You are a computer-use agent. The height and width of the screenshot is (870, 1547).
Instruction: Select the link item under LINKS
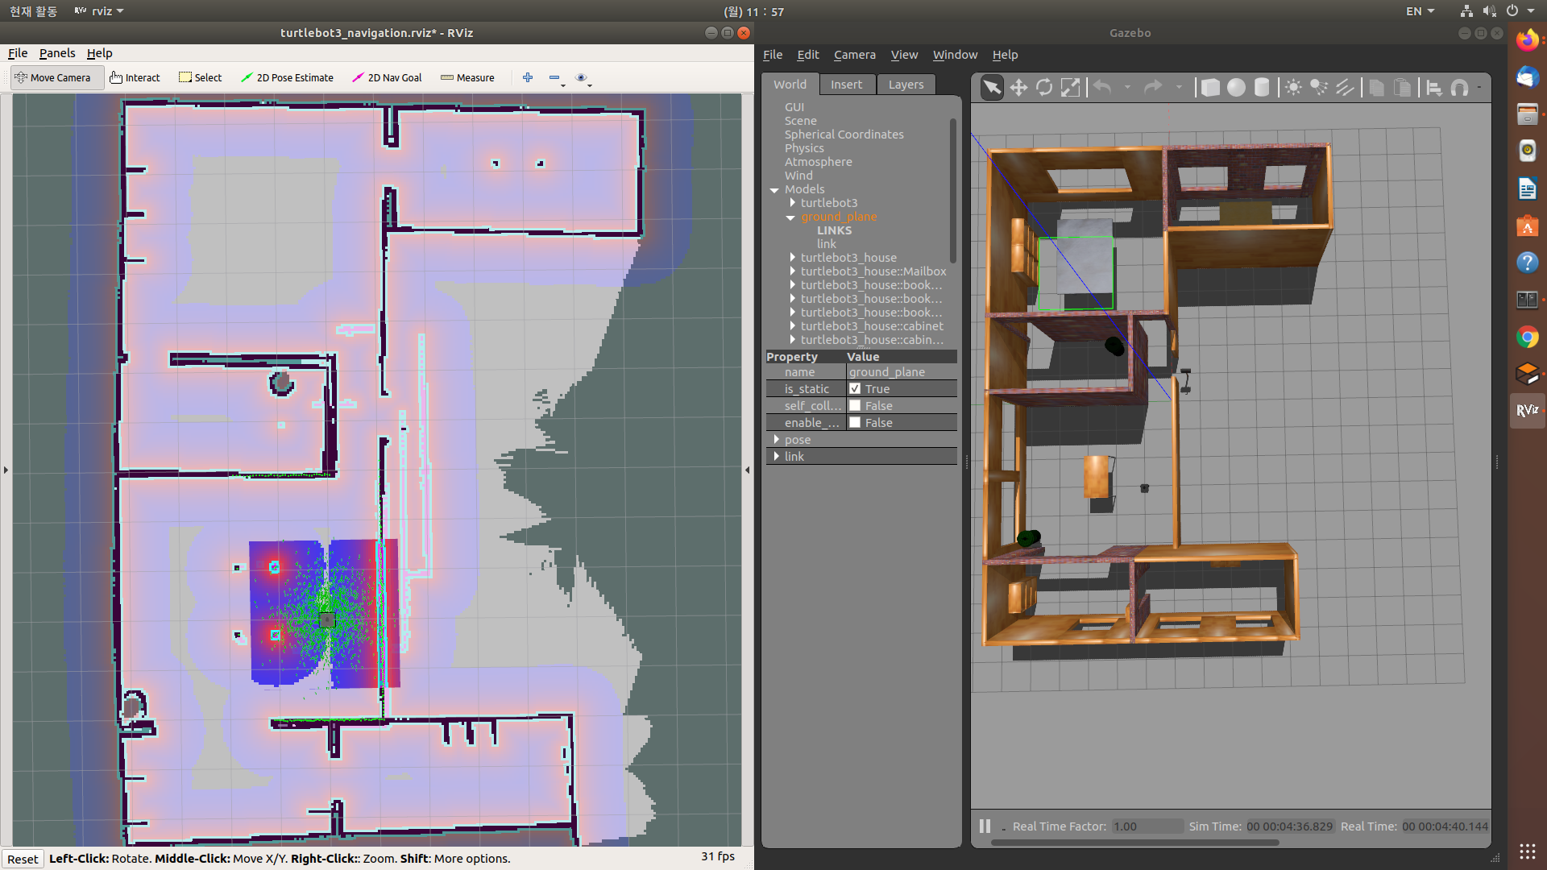coord(826,244)
